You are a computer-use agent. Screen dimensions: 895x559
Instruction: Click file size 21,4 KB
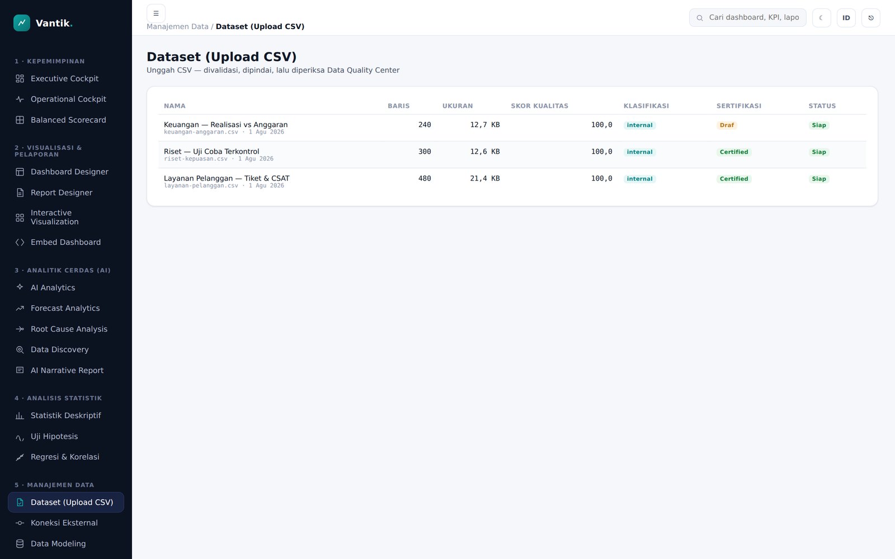tap(485, 179)
